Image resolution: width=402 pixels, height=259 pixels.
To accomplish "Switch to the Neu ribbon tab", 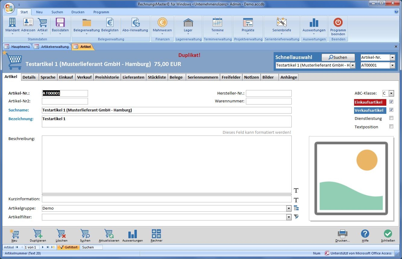I will (39, 12).
